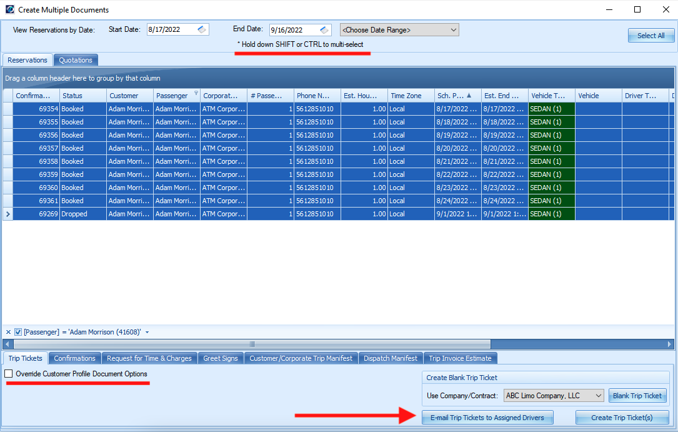Click the [Passenger] filter expression text

[x=82, y=332]
